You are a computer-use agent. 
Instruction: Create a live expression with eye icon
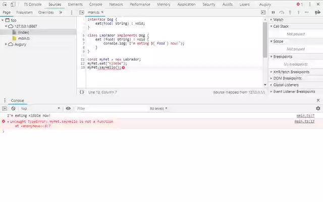tap(68, 109)
